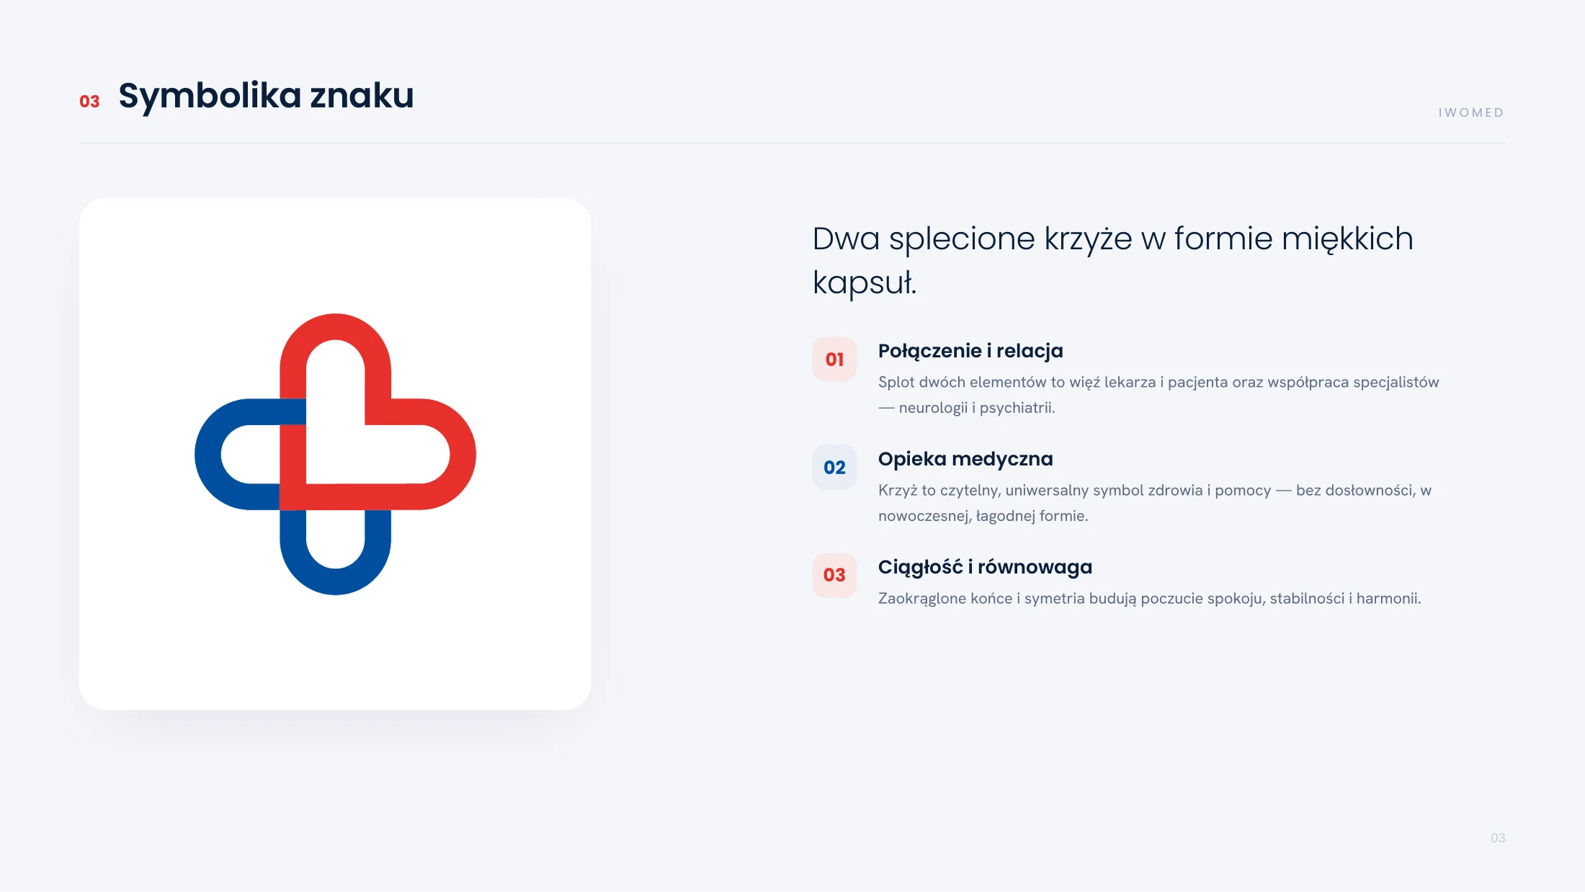Screen dimensions: 1585x892
Task: Click the 'Opieka medyczna' heading
Action: [x=965, y=459]
